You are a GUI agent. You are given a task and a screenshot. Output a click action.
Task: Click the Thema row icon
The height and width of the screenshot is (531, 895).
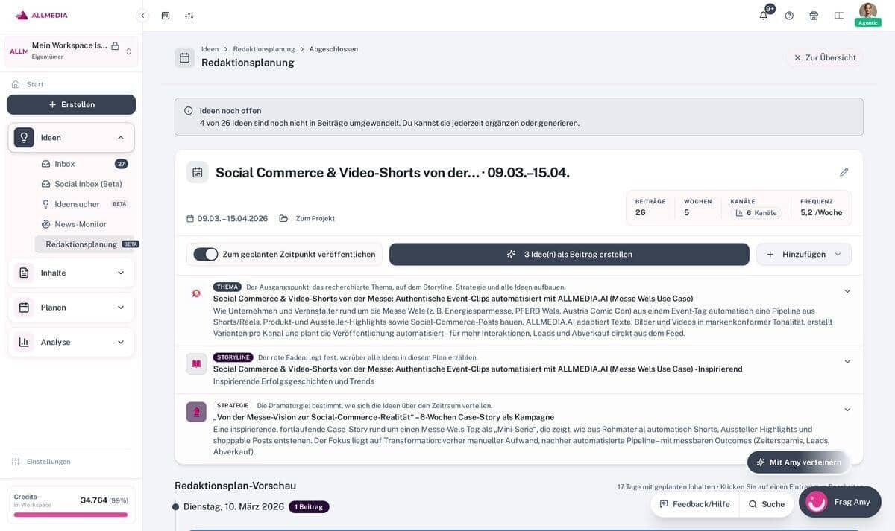pyautogui.click(x=196, y=293)
